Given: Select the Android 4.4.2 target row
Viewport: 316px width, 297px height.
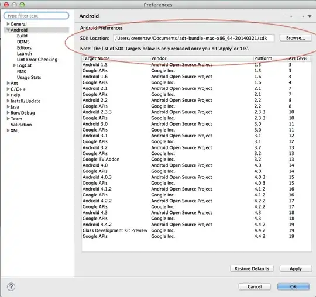Looking at the screenshot, I should (x=197, y=225).
